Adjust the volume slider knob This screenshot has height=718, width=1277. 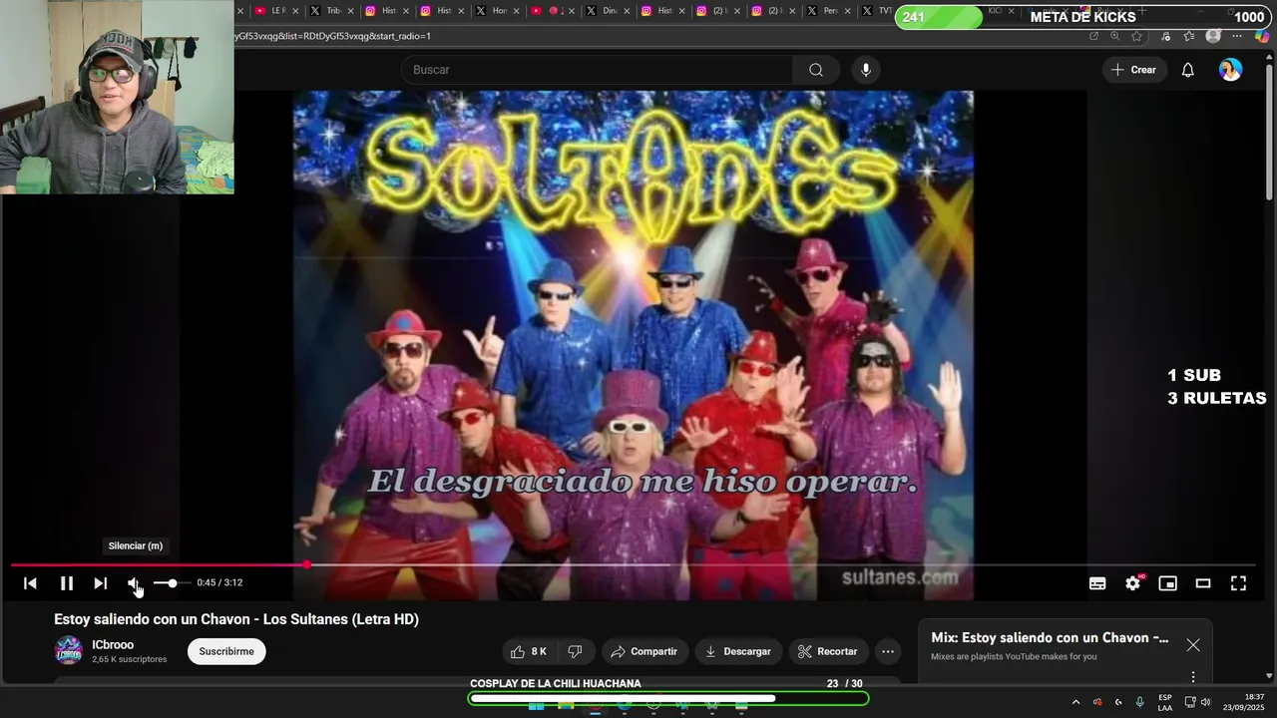point(173,582)
